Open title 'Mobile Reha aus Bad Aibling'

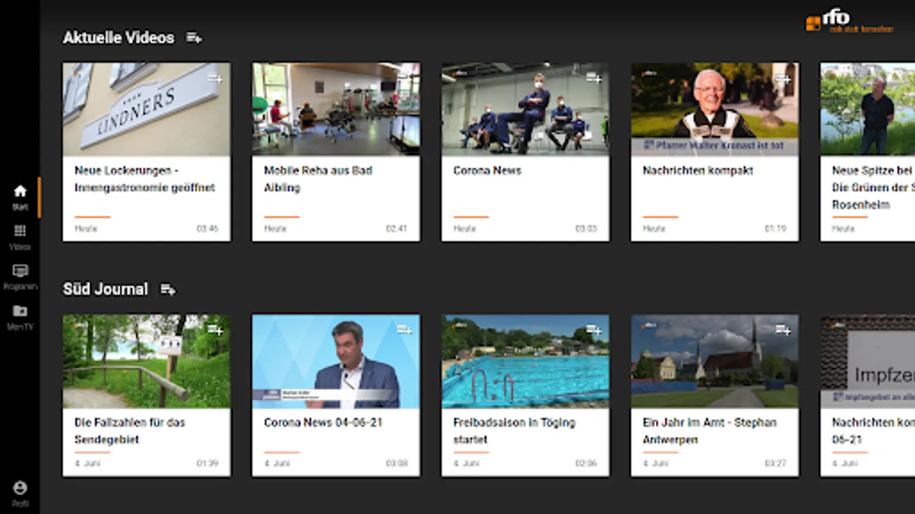click(318, 179)
